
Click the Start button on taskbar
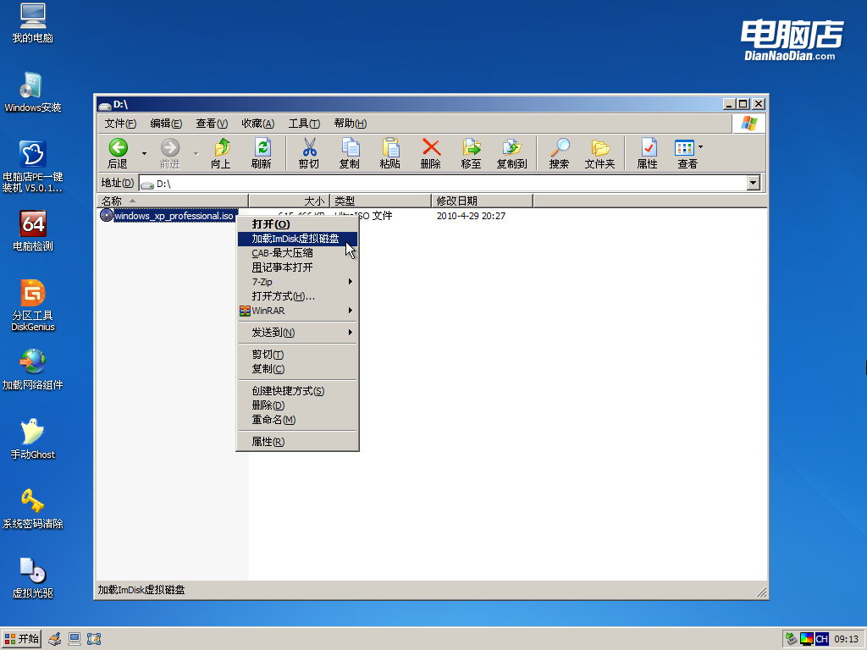pyautogui.click(x=22, y=638)
